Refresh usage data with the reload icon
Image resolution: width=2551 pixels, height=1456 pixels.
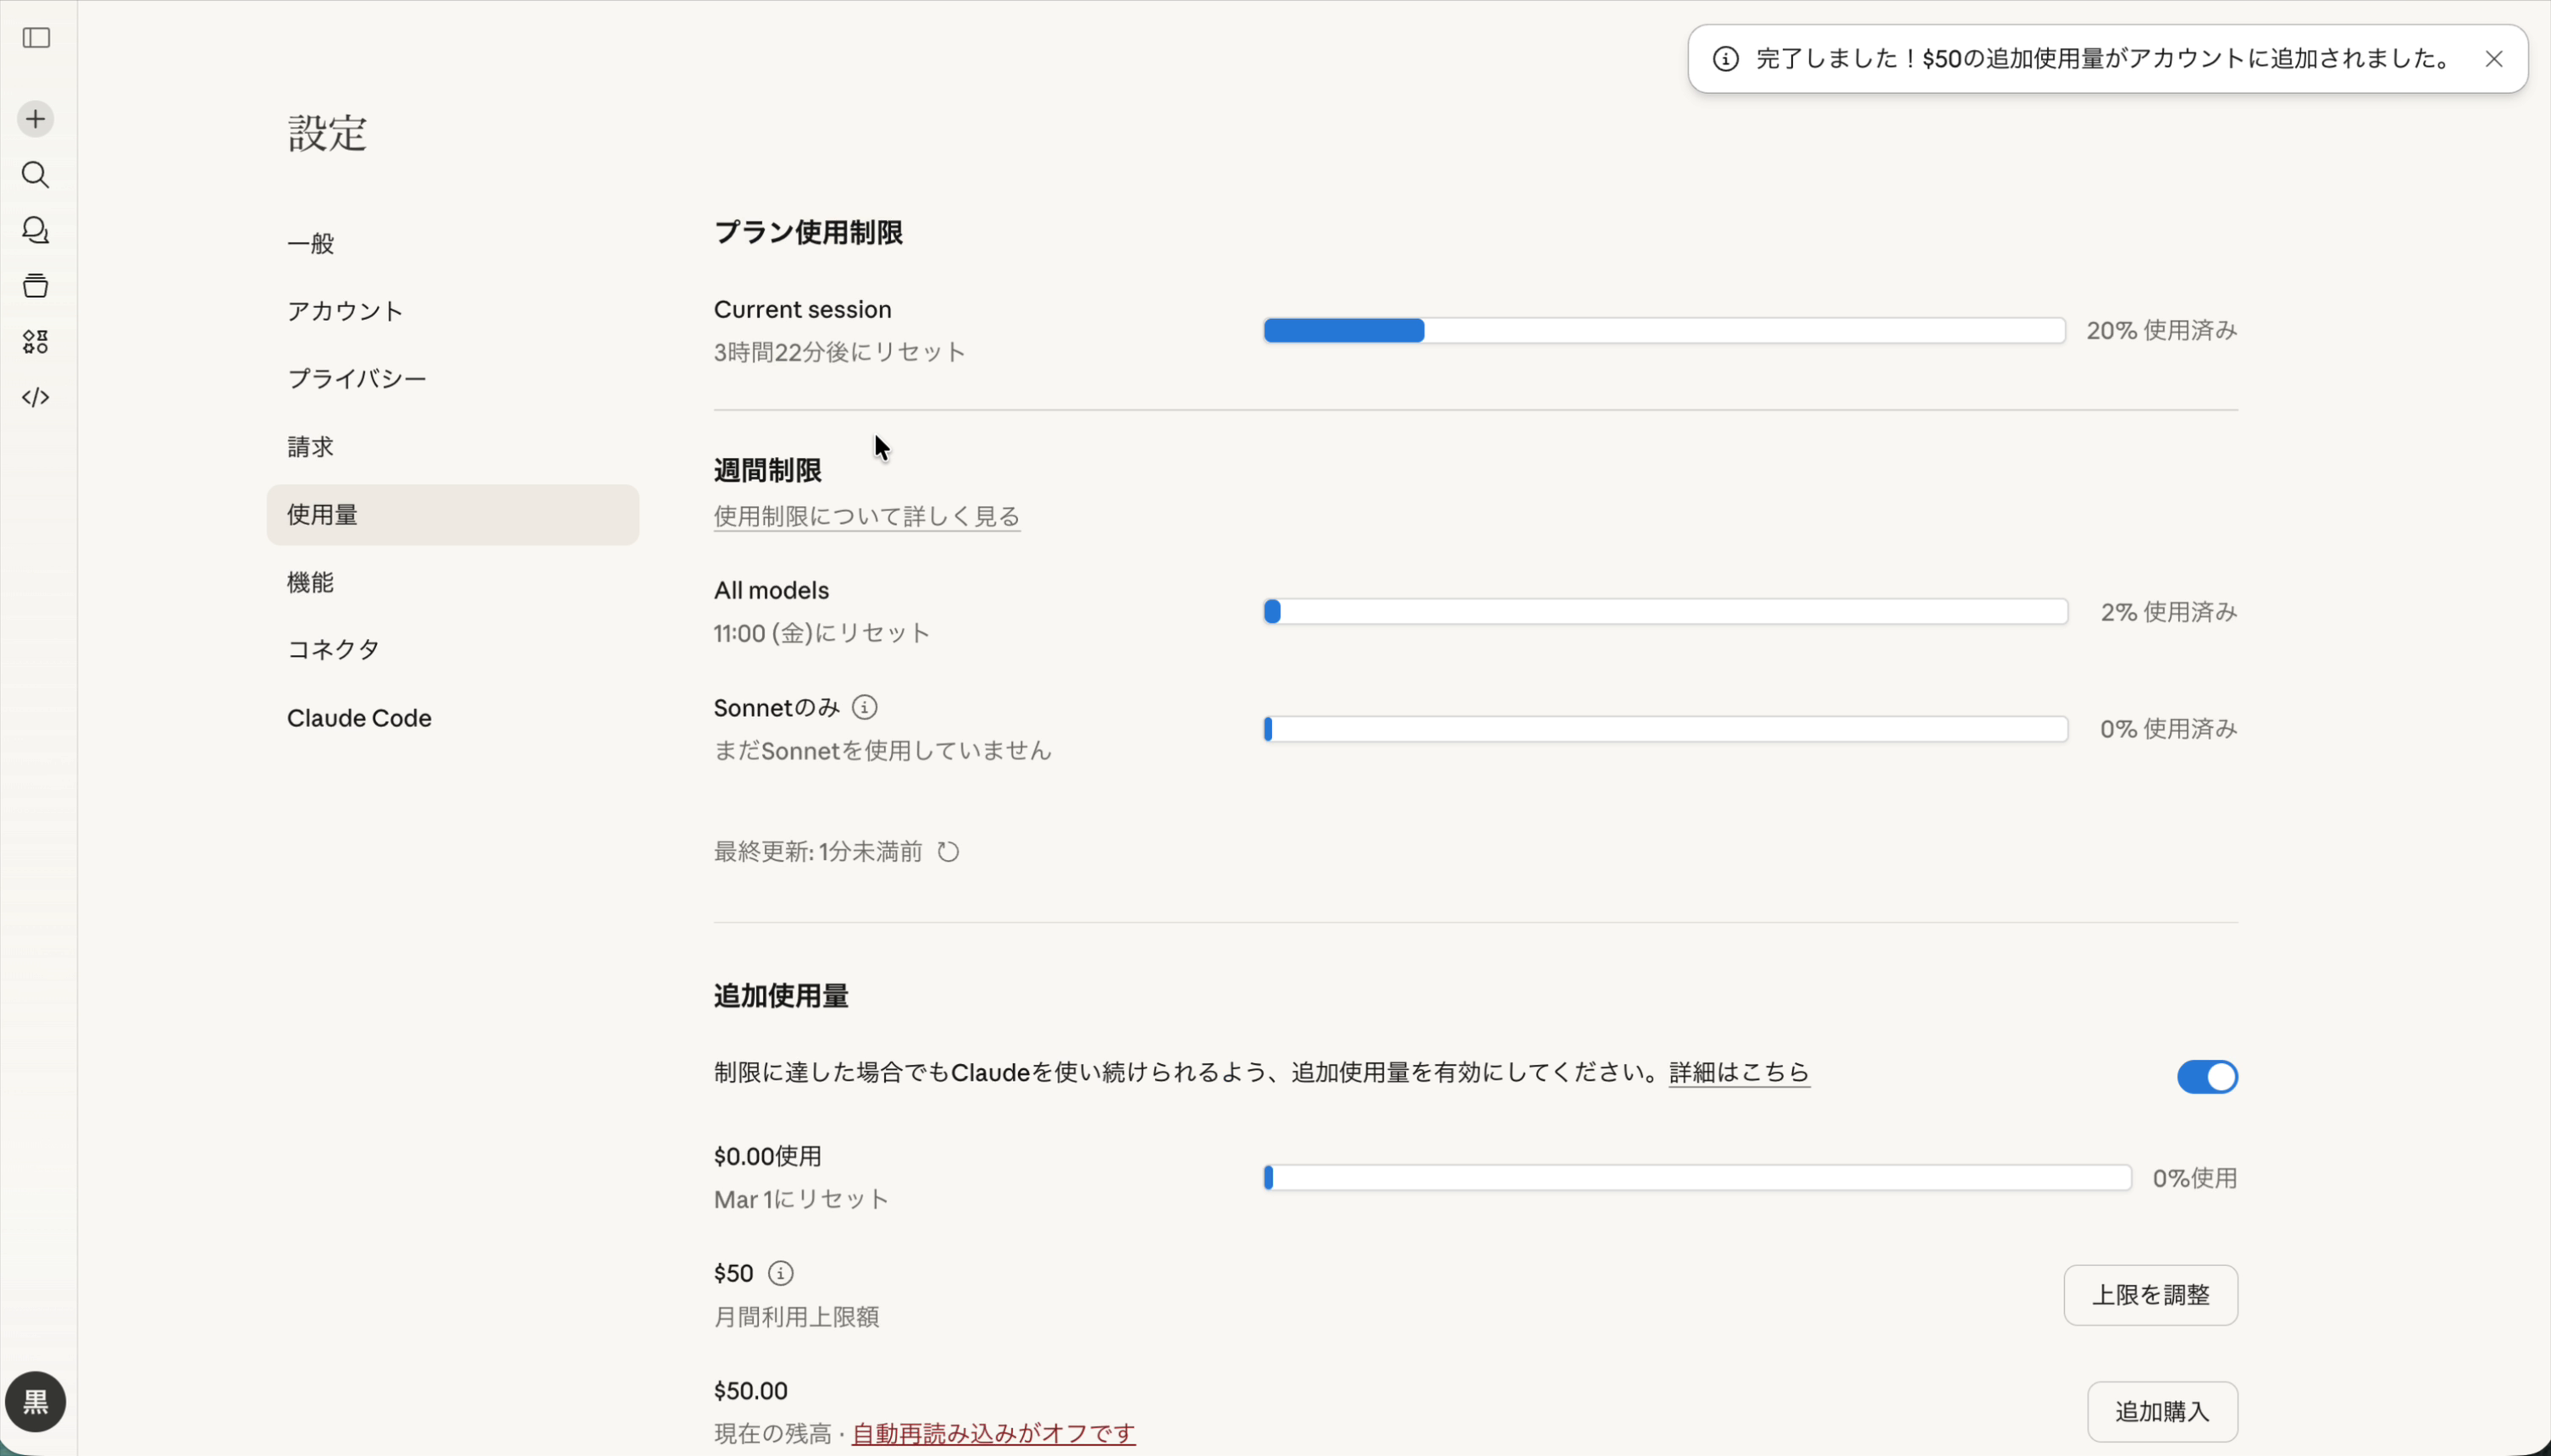tap(949, 851)
